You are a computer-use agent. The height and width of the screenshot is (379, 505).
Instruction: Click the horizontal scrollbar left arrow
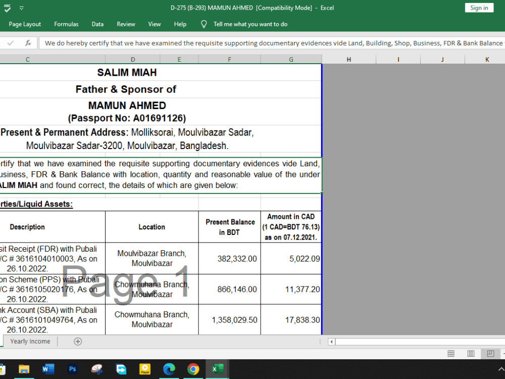tap(331, 342)
